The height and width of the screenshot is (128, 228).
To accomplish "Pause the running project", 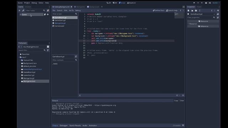I will [x=198, y=3].
